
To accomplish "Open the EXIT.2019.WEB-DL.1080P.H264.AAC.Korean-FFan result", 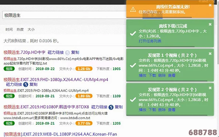I will [x=60, y=134].
